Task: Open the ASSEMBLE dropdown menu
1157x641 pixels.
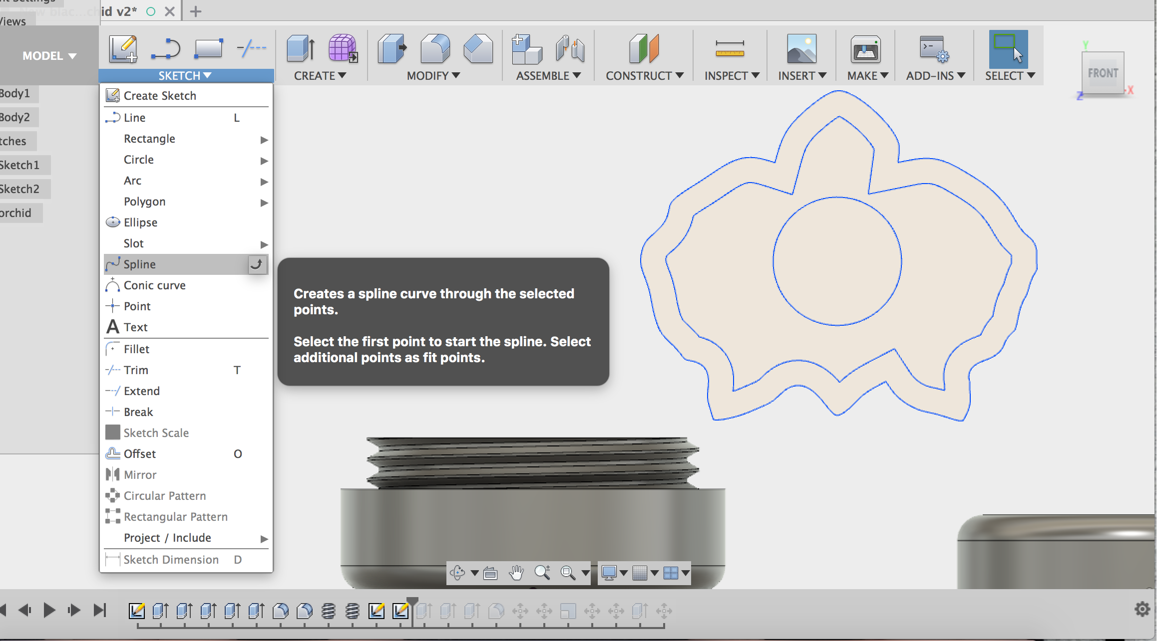Action: click(548, 76)
